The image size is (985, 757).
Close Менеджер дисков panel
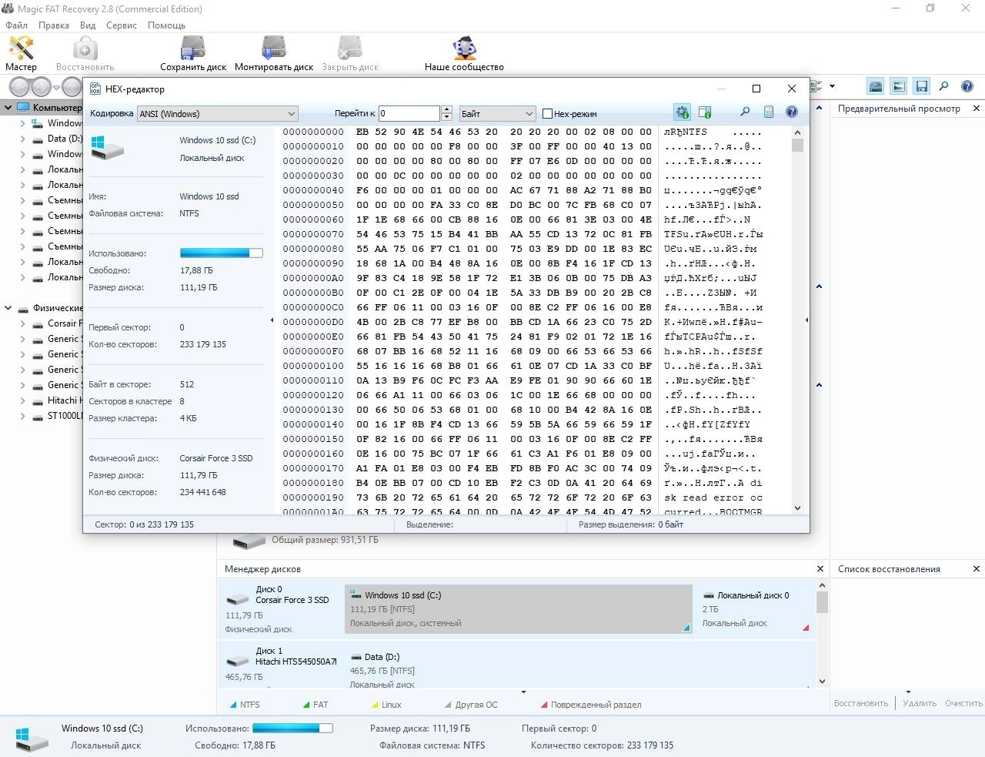coord(820,569)
